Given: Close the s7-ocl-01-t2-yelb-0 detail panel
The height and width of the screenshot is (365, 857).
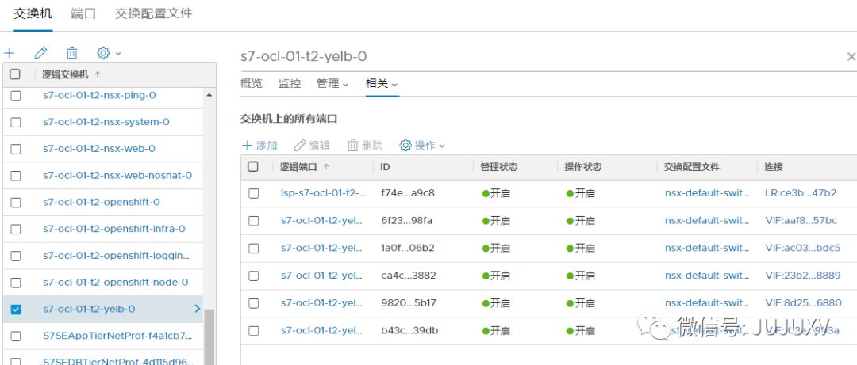Looking at the screenshot, I should (x=851, y=57).
